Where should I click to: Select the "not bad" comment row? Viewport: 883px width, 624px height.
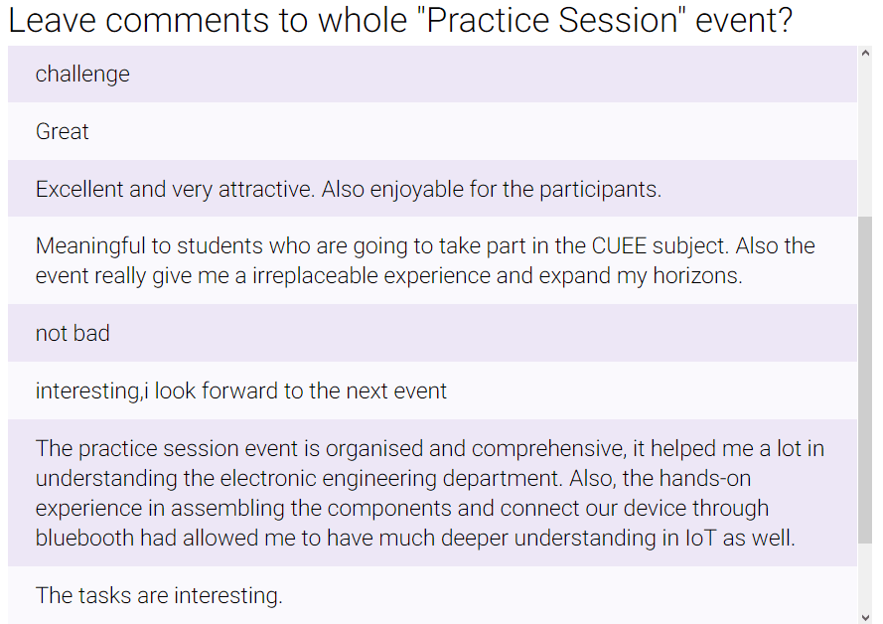432,333
